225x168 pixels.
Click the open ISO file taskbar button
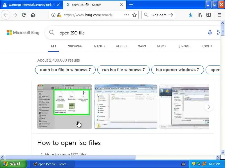[52, 164]
